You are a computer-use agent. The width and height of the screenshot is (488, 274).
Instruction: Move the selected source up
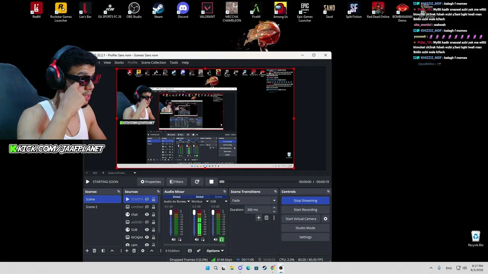click(151, 251)
